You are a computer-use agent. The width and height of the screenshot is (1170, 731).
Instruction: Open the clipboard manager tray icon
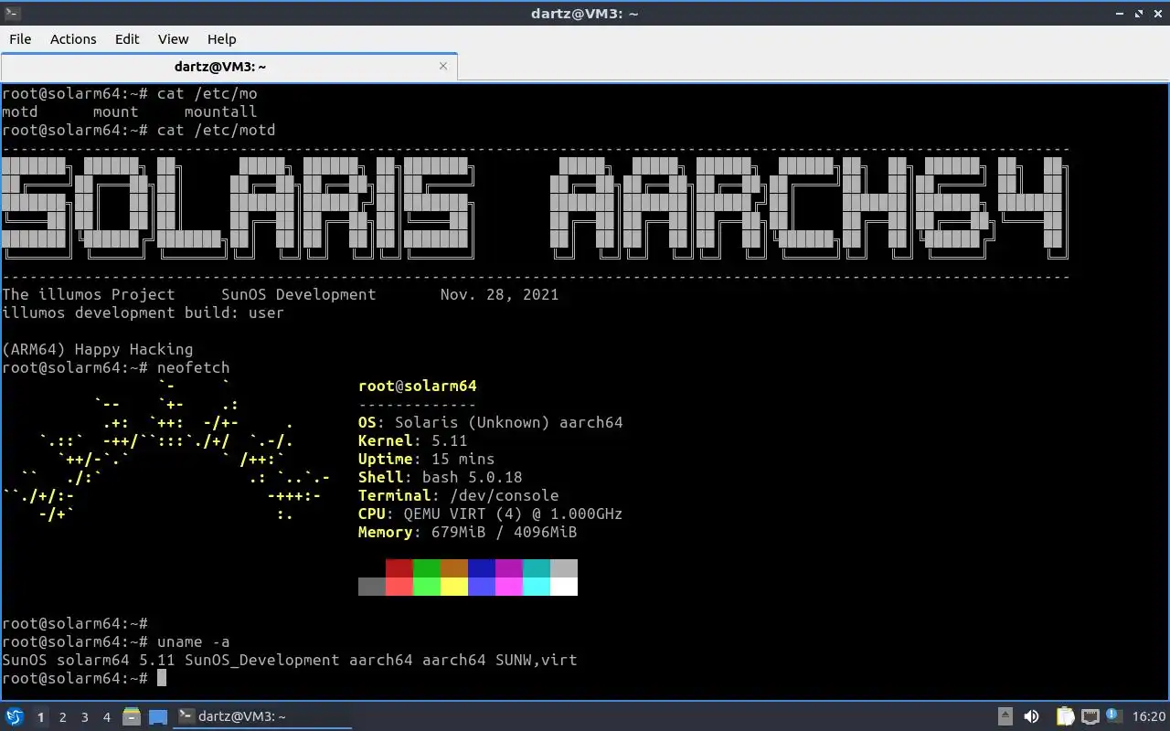tap(1065, 716)
